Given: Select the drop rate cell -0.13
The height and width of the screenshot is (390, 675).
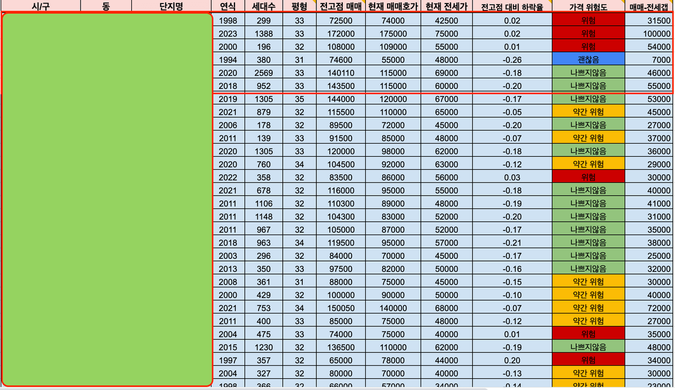Looking at the screenshot, I should (512, 374).
